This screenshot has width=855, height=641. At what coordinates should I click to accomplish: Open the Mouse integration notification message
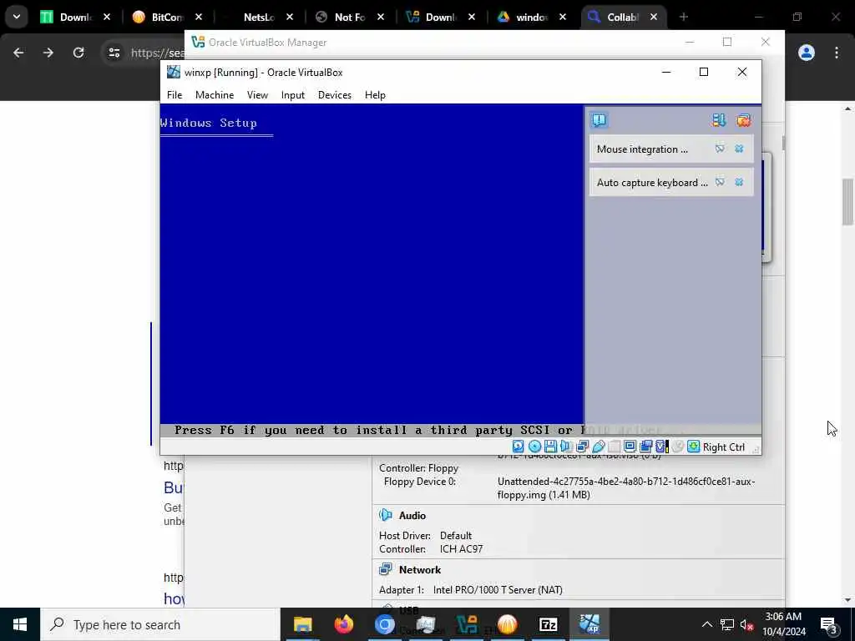(x=642, y=149)
